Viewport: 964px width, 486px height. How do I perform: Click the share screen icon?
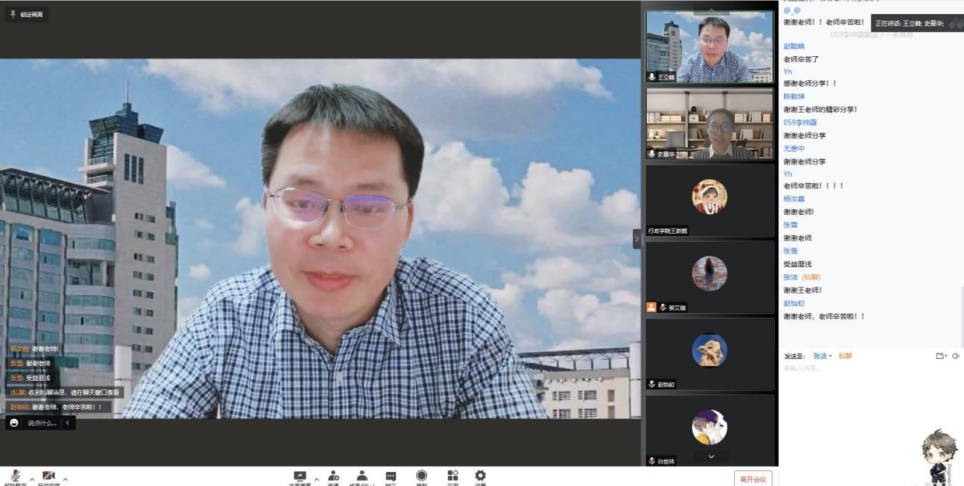tap(300, 476)
